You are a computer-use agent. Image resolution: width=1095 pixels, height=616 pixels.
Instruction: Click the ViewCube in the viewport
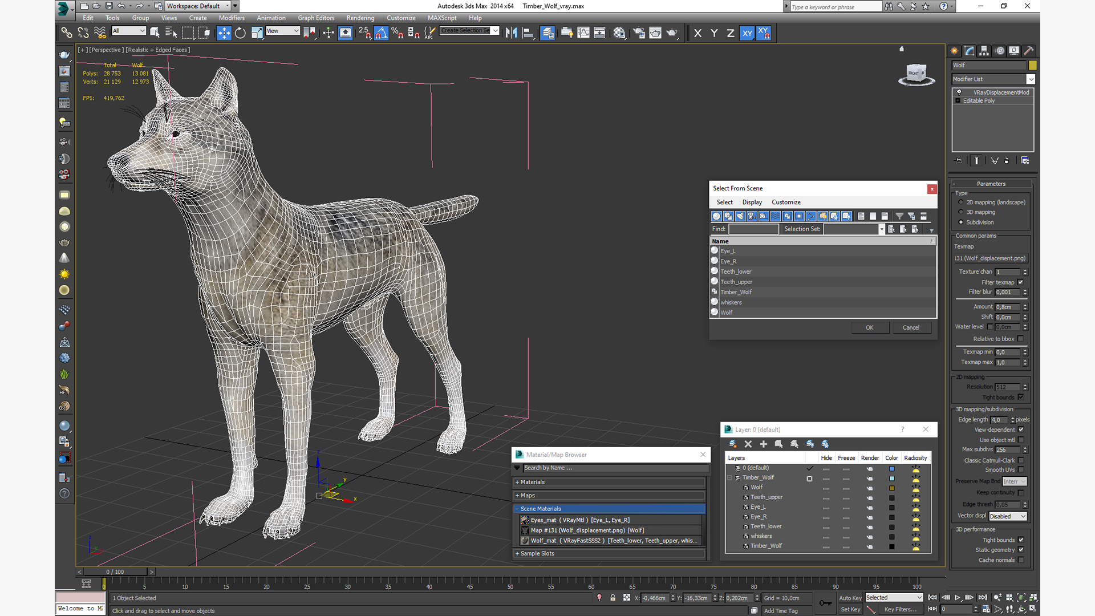click(916, 74)
